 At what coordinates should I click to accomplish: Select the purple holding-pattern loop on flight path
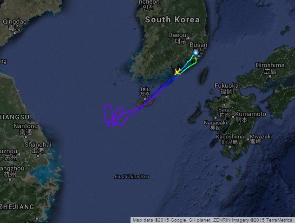tap(114, 115)
